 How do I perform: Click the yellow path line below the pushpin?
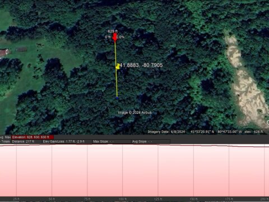[x=117, y=83]
